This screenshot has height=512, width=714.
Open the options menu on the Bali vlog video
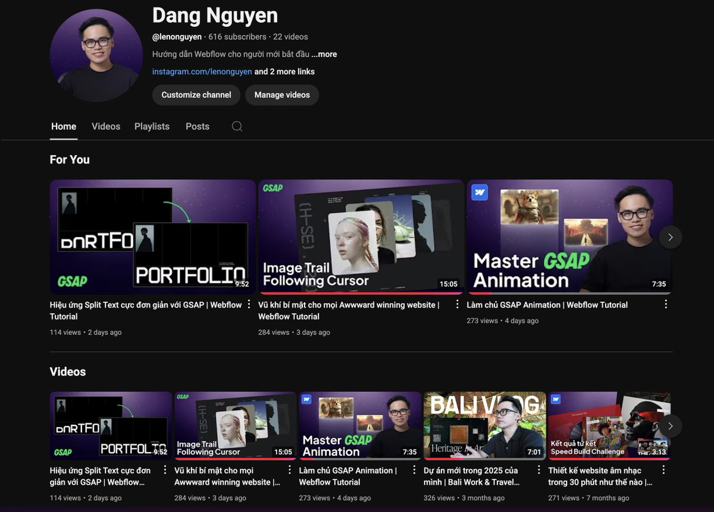539,470
